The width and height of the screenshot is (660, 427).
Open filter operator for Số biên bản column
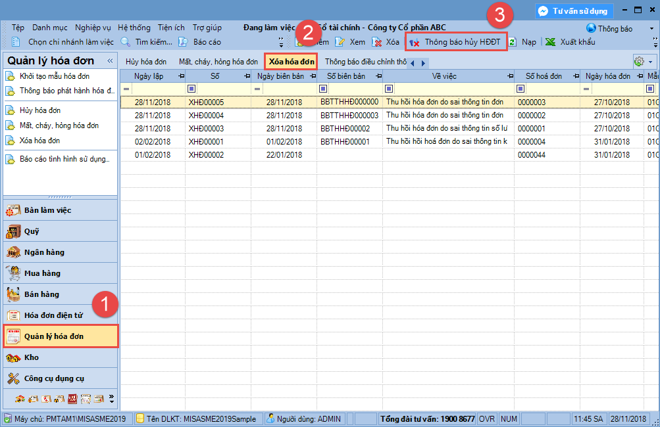point(323,89)
